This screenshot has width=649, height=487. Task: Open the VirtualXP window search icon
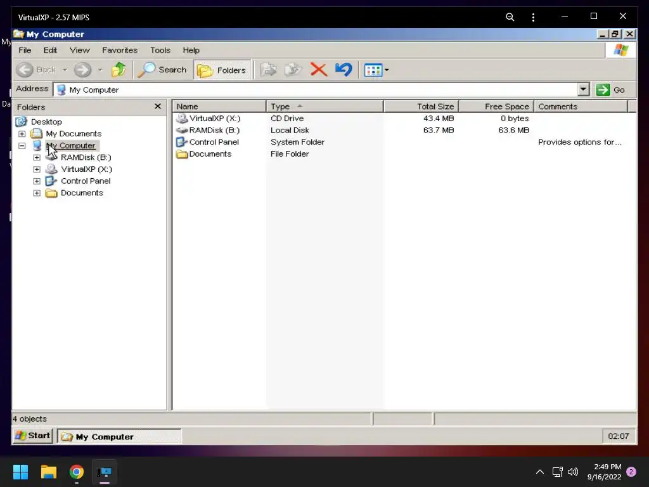click(x=510, y=17)
